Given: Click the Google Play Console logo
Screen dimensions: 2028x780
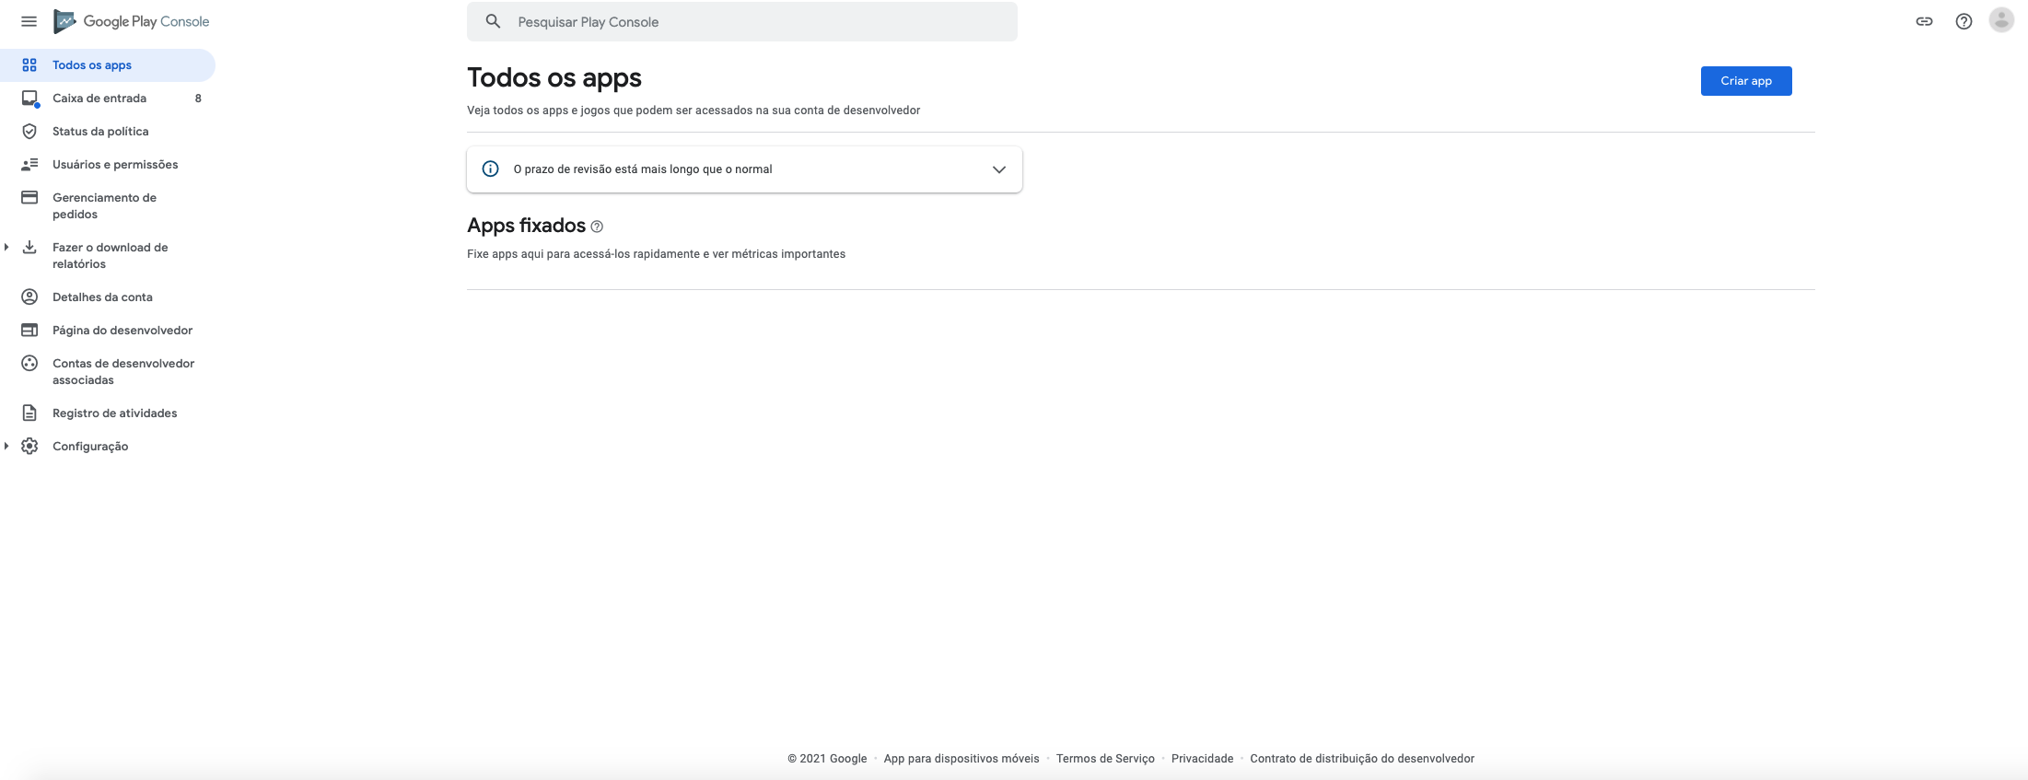Looking at the screenshot, I should click(132, 21).
